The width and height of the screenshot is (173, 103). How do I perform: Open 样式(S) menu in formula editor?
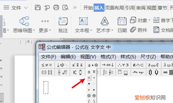[x=128, y=57]
